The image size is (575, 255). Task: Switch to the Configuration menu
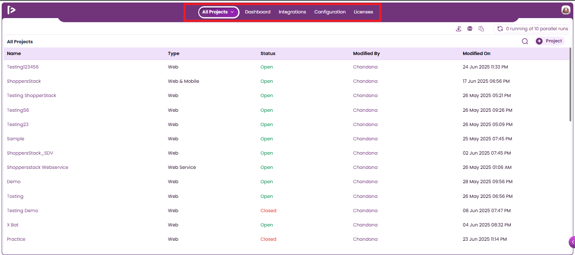pos(330,12)
